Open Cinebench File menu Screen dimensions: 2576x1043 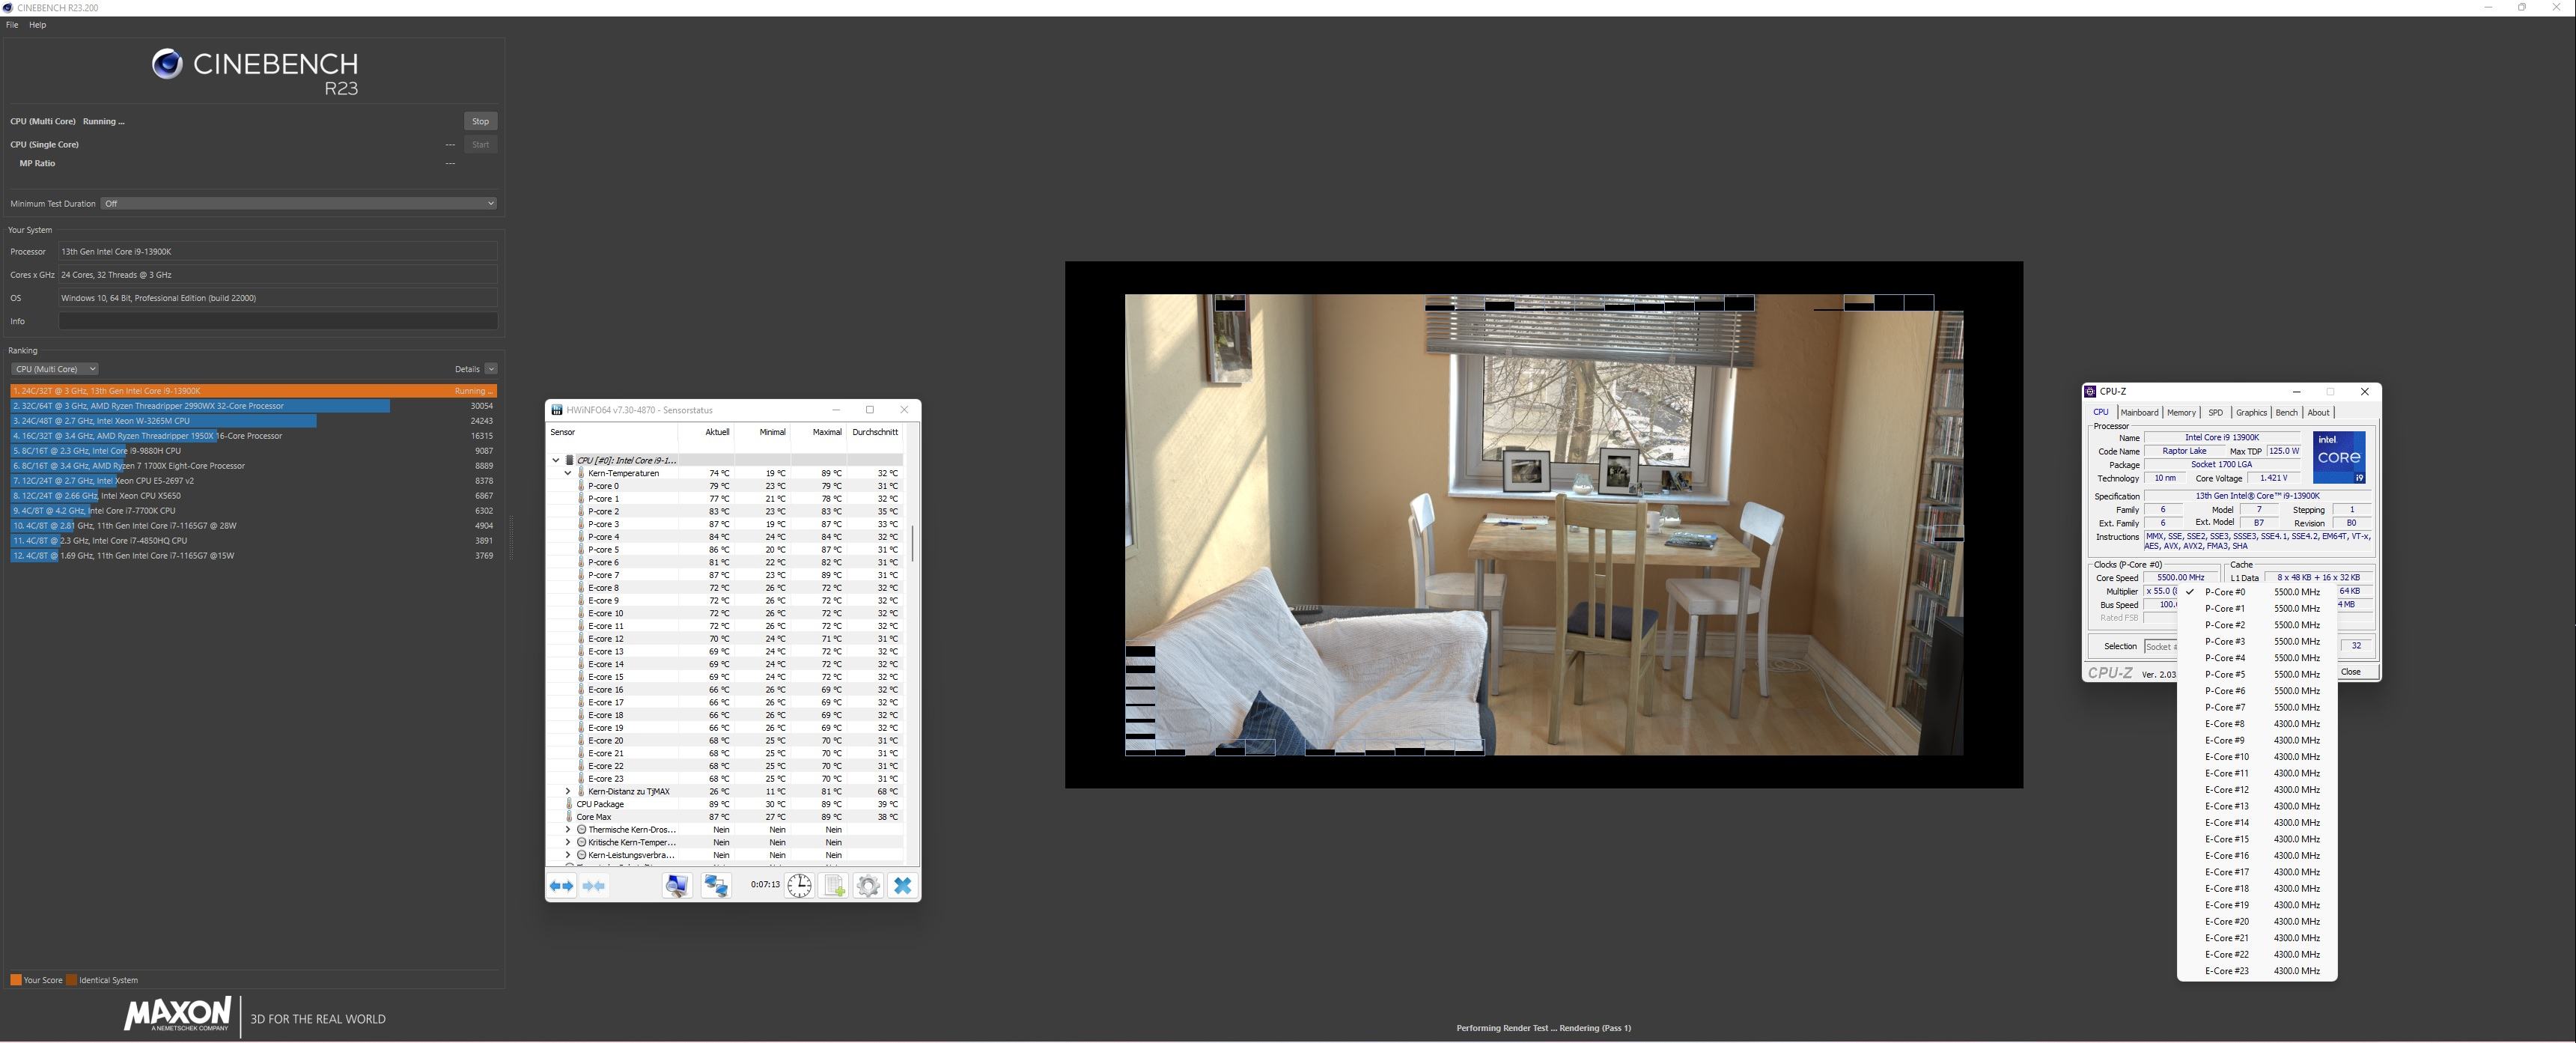tap(12, 25)
